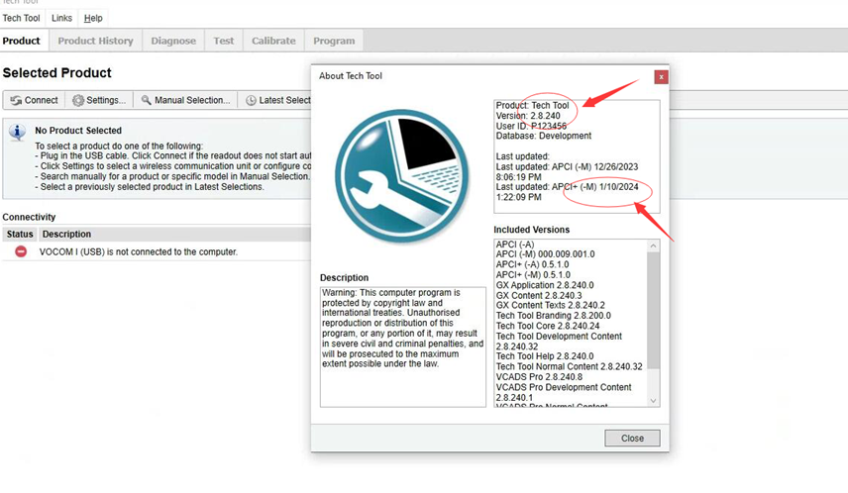Close the About Tech Tool dialog with X
848x493 pixels.
click(x=661, y=77)
